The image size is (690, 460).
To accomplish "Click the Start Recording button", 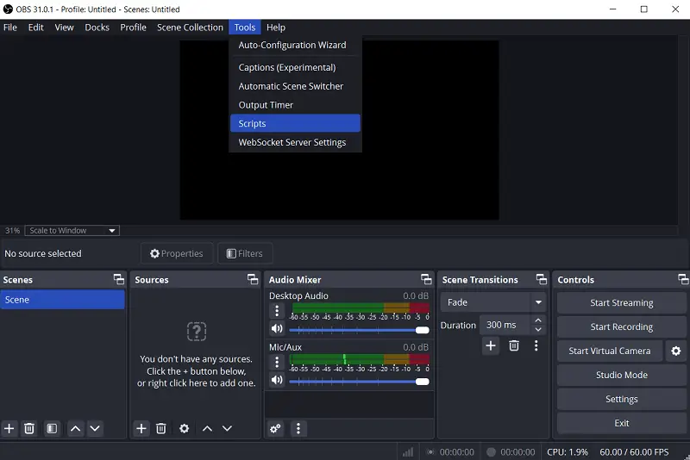I will tap(621, 326).
